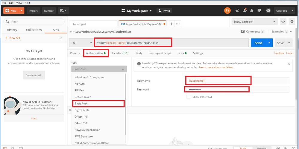Click the Upgrade button
299x149 pixels.
(281, 11)
